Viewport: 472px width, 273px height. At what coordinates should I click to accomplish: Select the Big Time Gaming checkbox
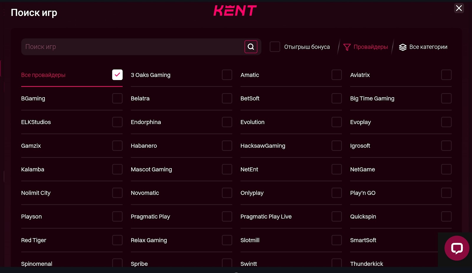tap(446, 98)
